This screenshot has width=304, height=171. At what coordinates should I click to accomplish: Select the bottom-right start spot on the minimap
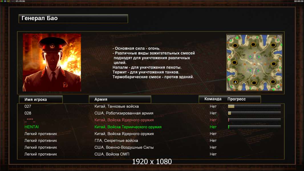273,82
